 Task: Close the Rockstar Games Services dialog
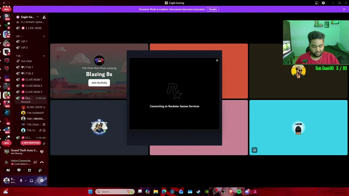[217, 60]
